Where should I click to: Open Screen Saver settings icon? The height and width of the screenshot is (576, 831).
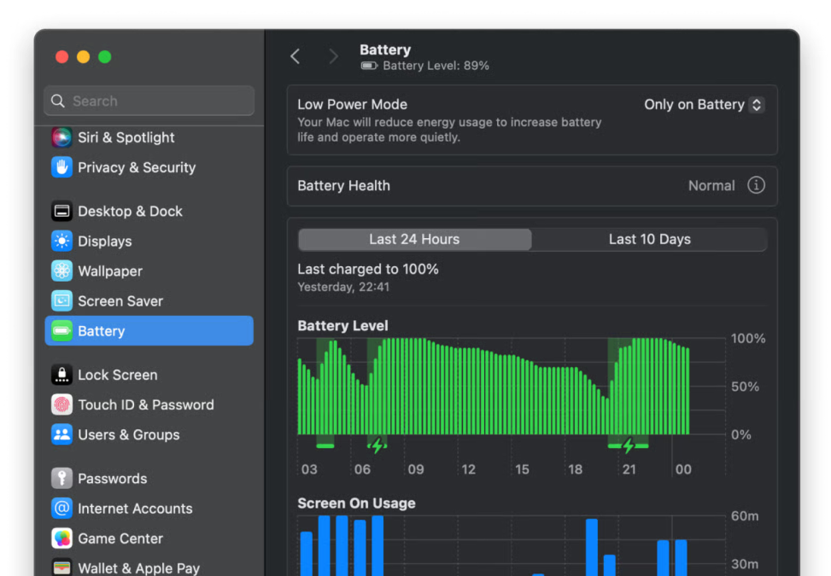(x=61, y=301)
